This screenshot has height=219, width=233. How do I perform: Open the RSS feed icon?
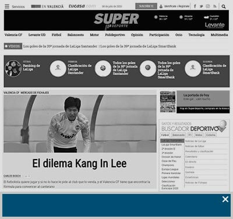[215, 6]
